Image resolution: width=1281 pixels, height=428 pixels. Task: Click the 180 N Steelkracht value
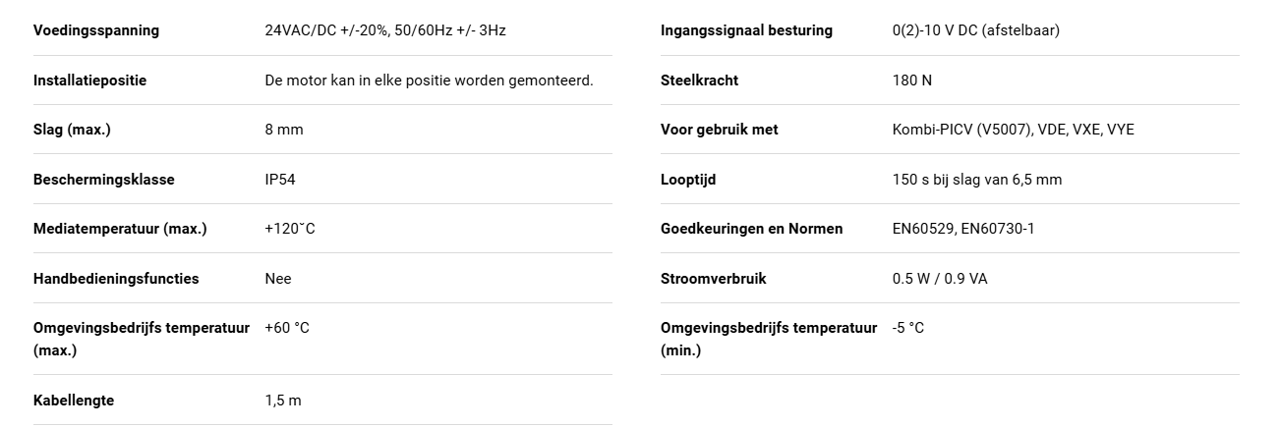[x=912, y=80]
